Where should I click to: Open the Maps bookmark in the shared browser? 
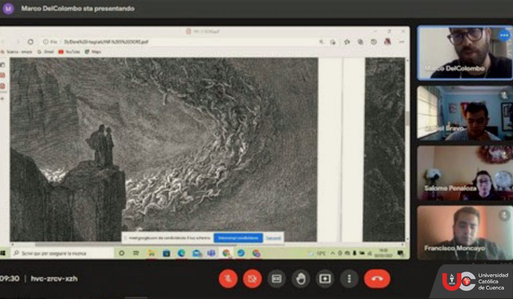click(x=93, y=52)
